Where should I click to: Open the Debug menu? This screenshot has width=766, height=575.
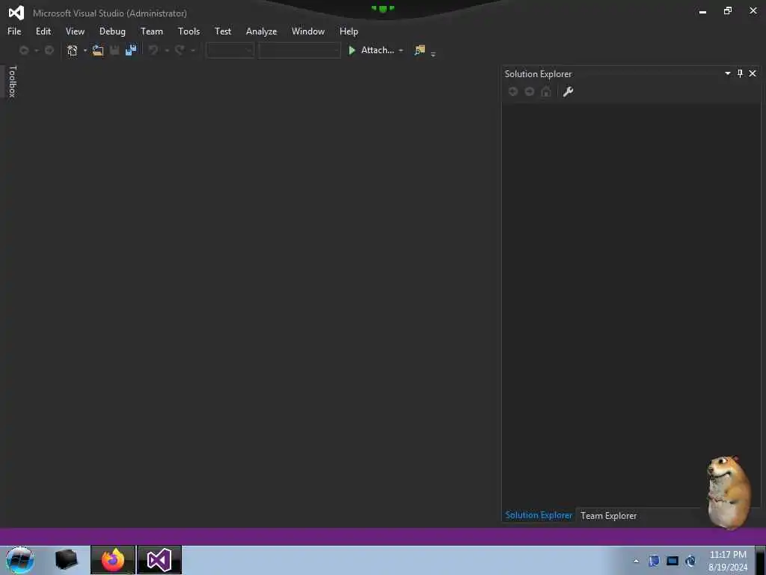coord(112,31)
